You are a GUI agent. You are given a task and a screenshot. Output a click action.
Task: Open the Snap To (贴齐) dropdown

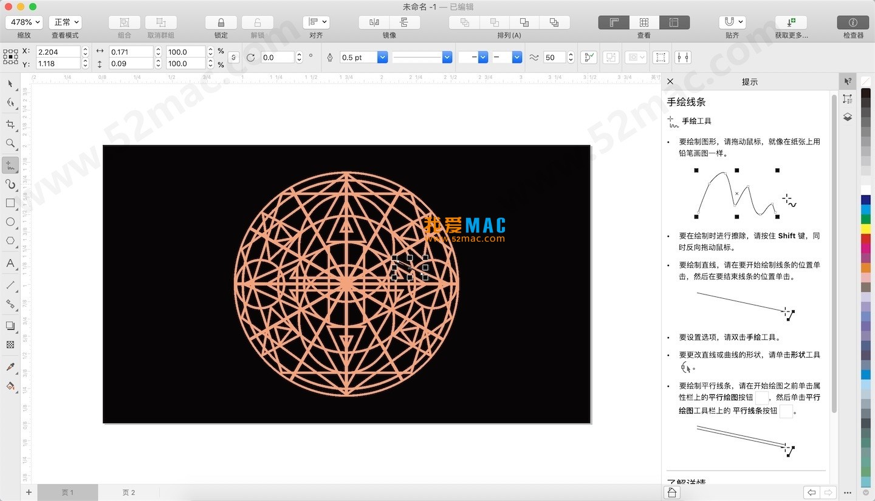coord(732,22)
